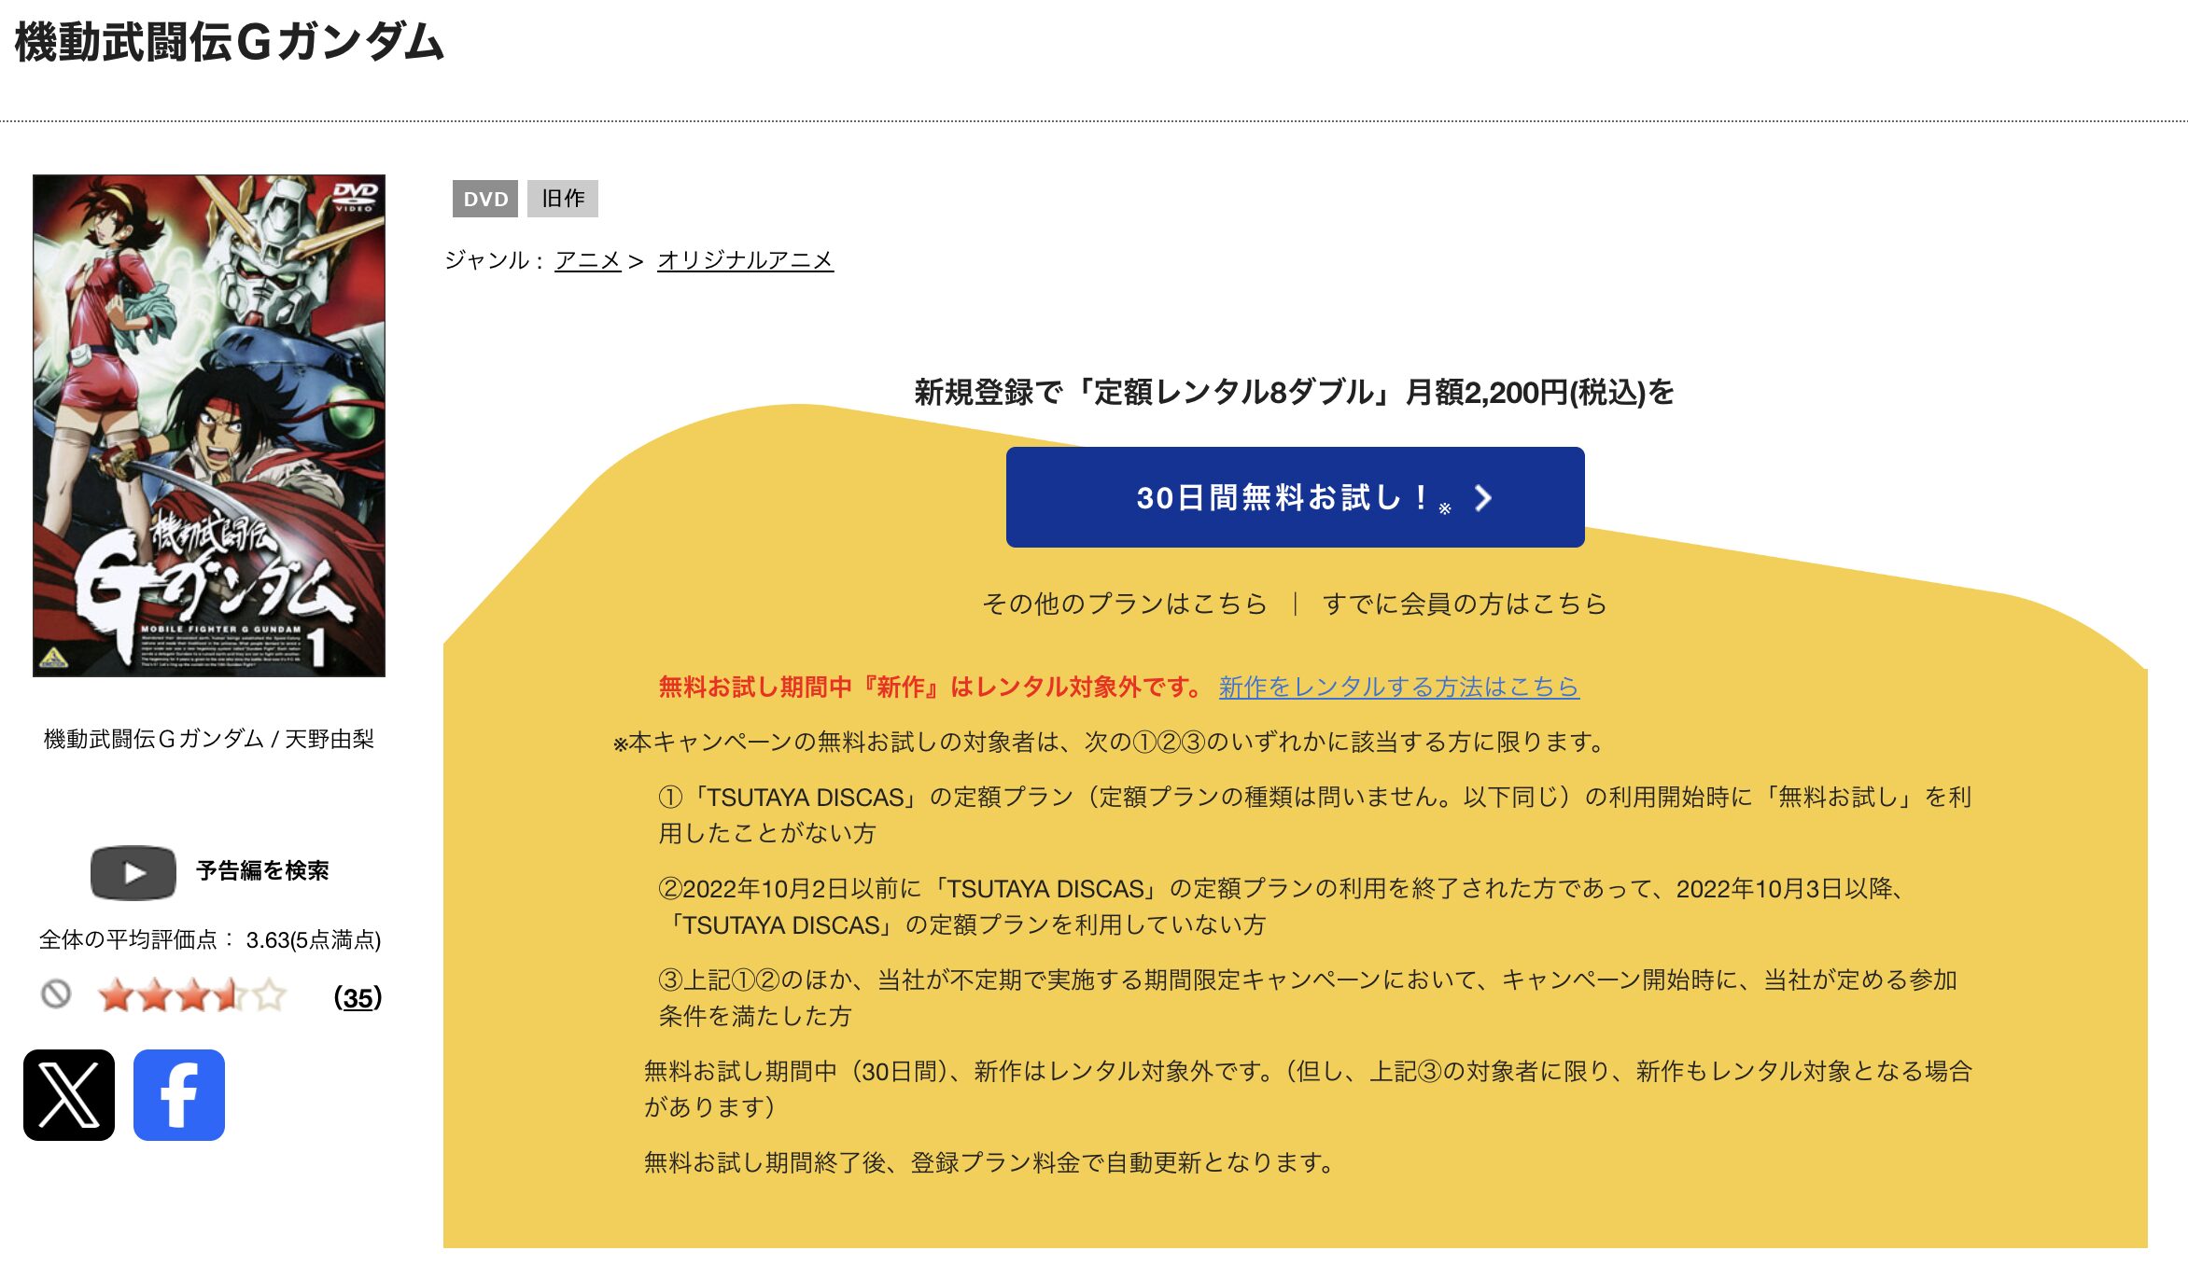The height and width of the screenshot is (1278, 2188).
Task: Open the アニメ genre link
Action: pyautogui.click(x=588, y=260)
